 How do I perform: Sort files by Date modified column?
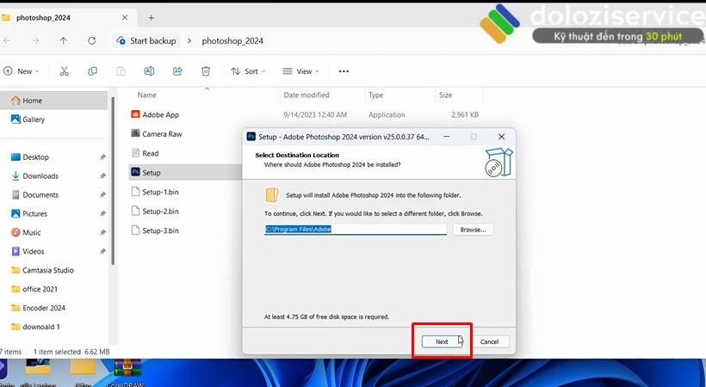coord(307,95)
